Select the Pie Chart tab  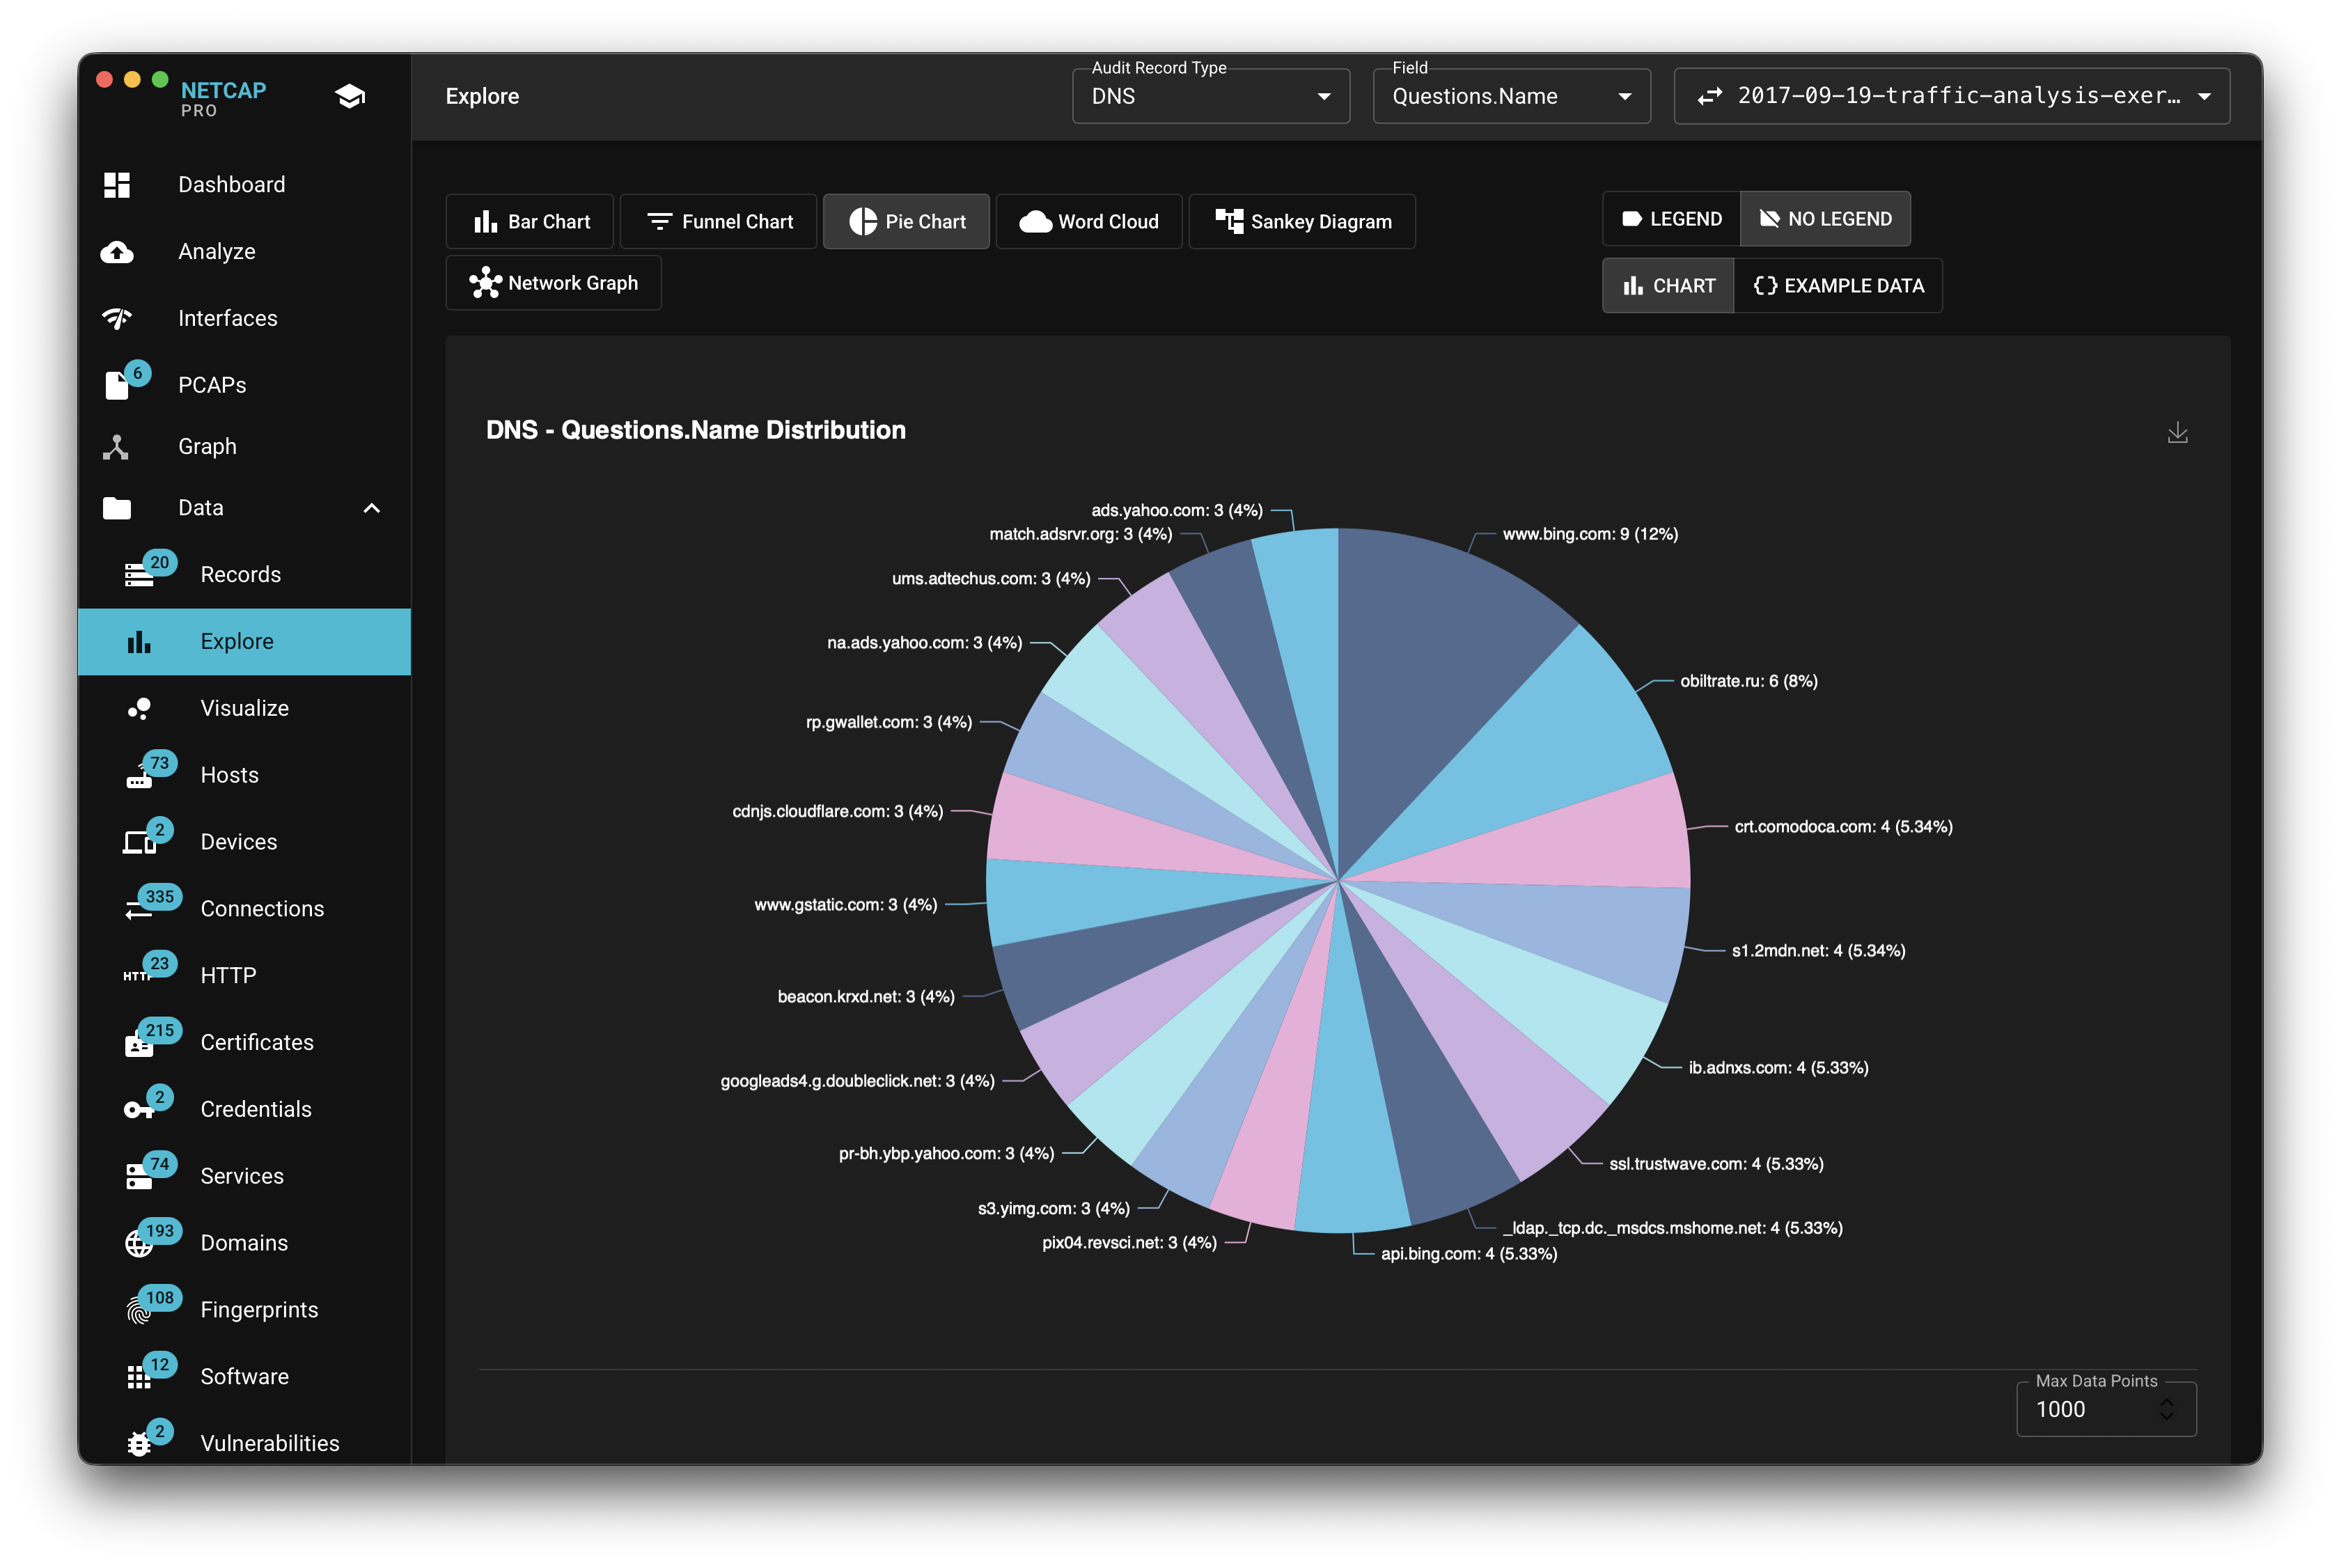point(906,222)
